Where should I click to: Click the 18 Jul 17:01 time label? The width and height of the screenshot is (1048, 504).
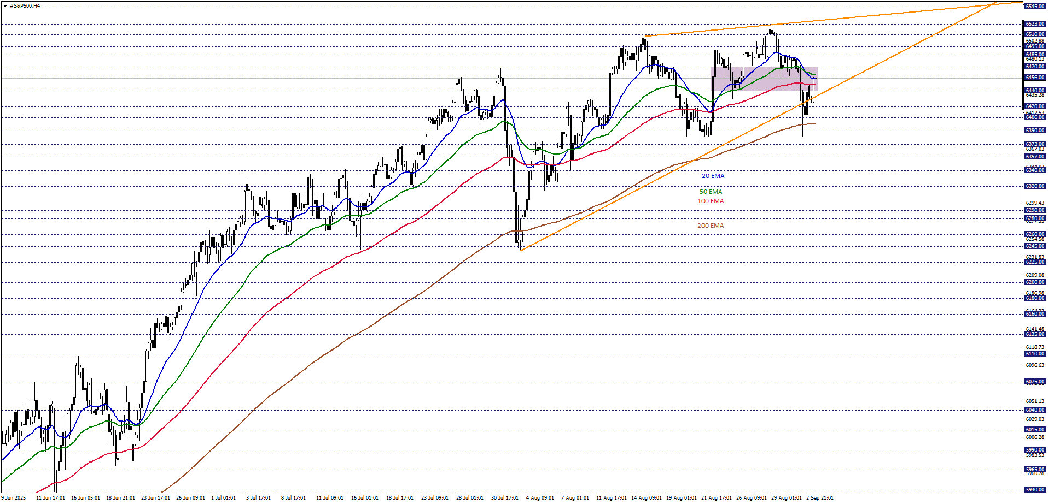(x=400, y=498)
